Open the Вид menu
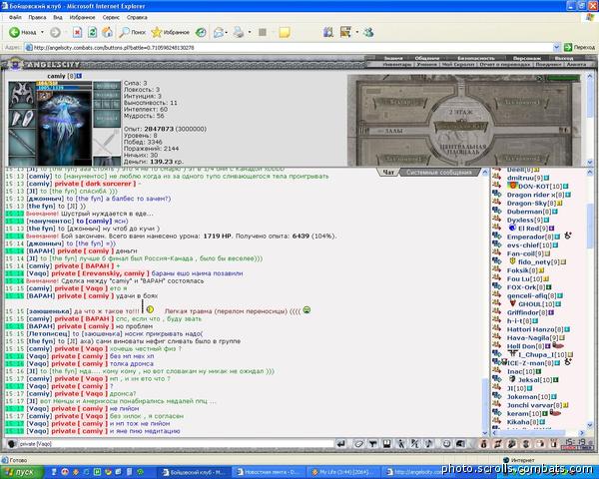599x479 pixels. (x=58, y=17)
